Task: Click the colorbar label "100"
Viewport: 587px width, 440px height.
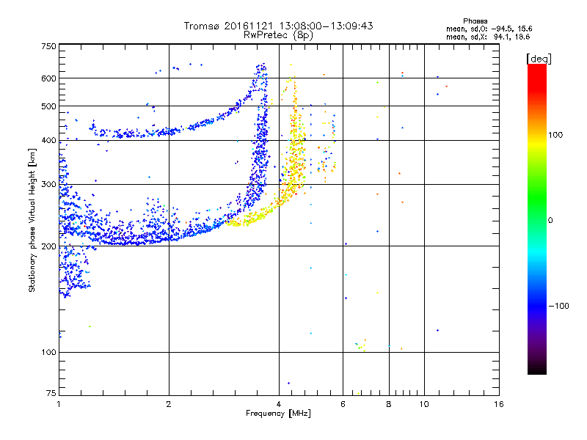Action: coord(555,135)
